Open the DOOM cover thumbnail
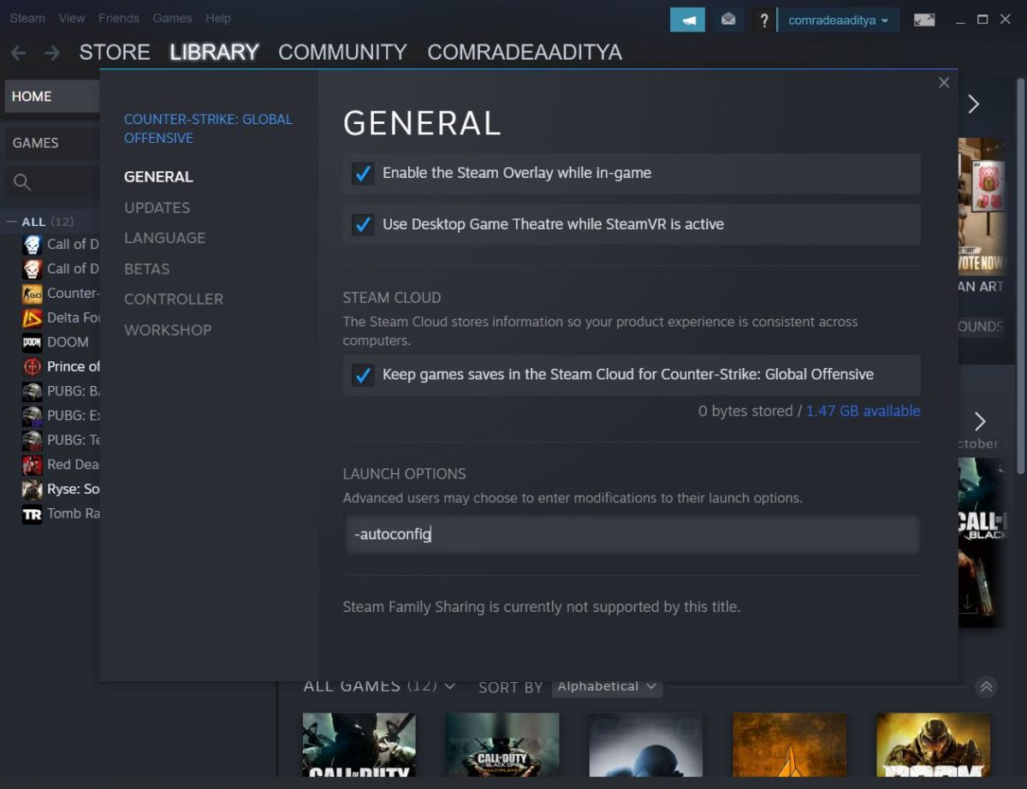Viewport: 1027px width, 789px height. [x=933, y=745]
